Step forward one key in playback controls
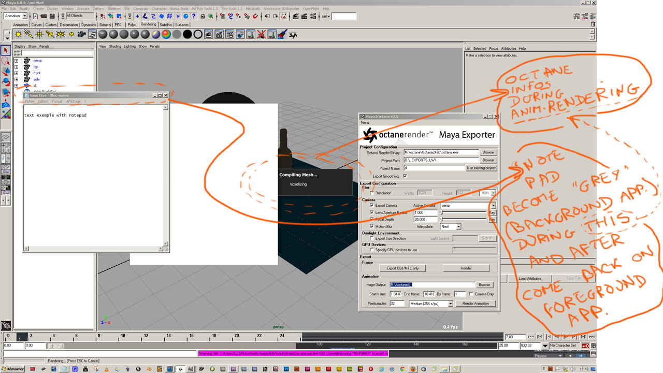The width and height of the screenshot is (663, 373). click(575, 337)
